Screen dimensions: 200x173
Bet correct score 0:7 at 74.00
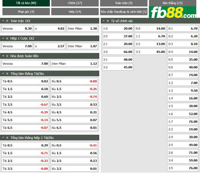point(183,75)
